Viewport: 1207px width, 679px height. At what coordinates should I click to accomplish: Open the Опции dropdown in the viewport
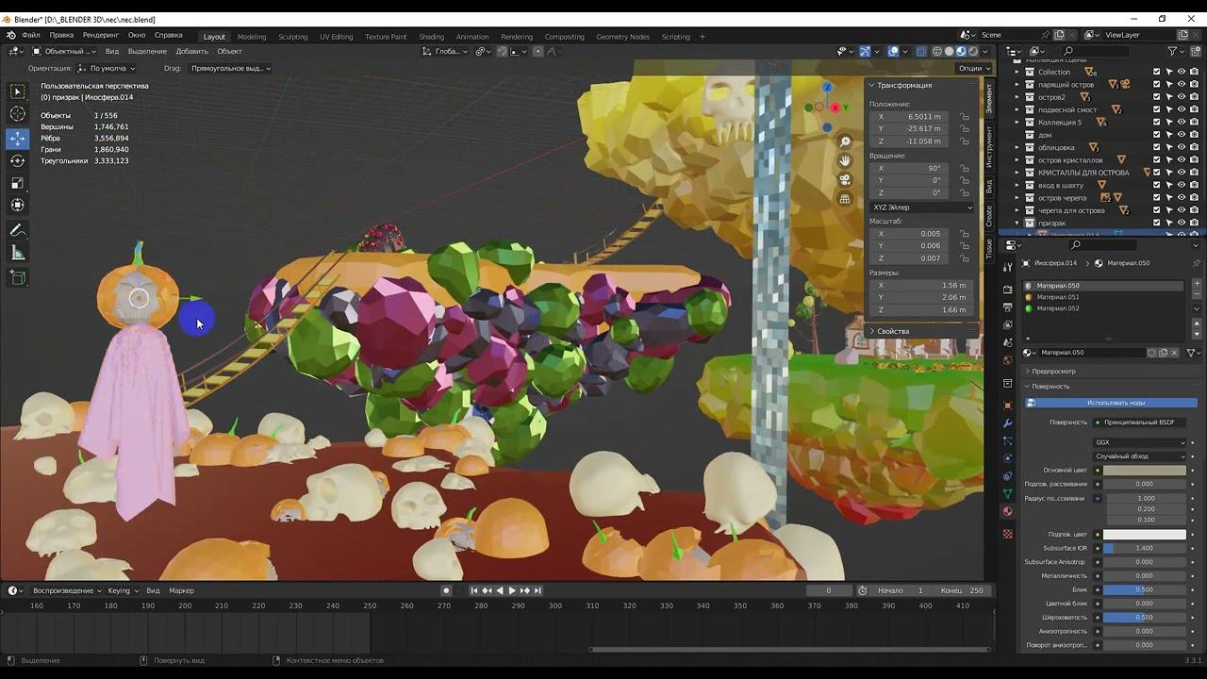(974, 68)
